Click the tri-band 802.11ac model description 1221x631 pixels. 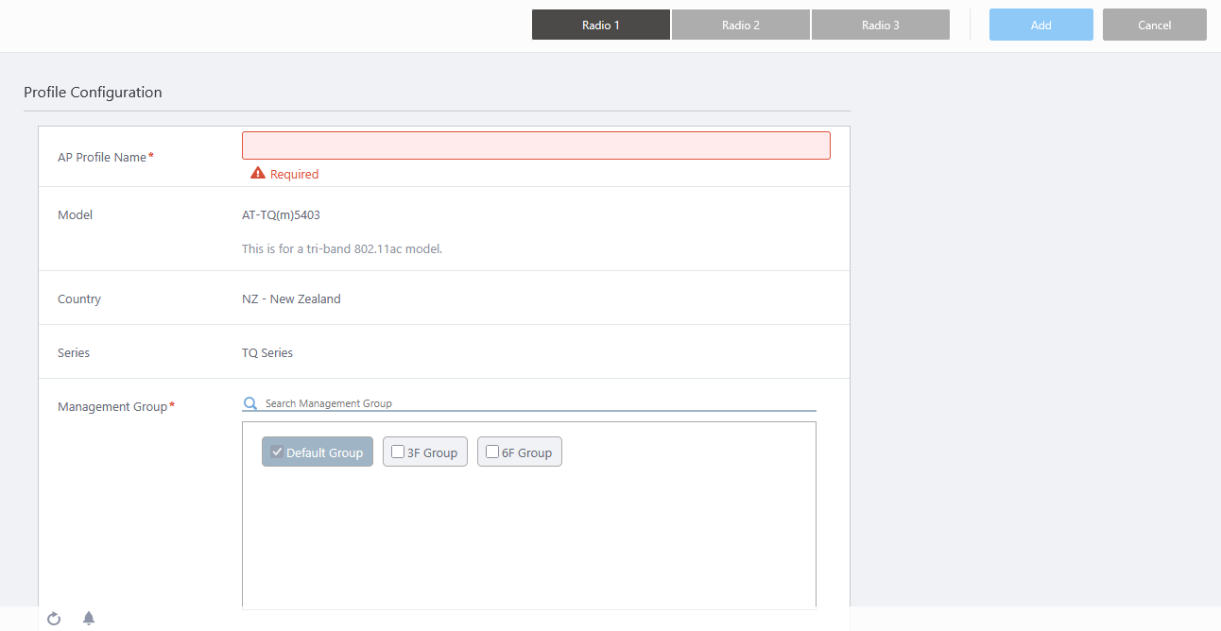click(342, 249)
